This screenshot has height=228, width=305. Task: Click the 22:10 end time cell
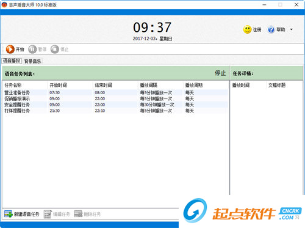coord(100,111)
